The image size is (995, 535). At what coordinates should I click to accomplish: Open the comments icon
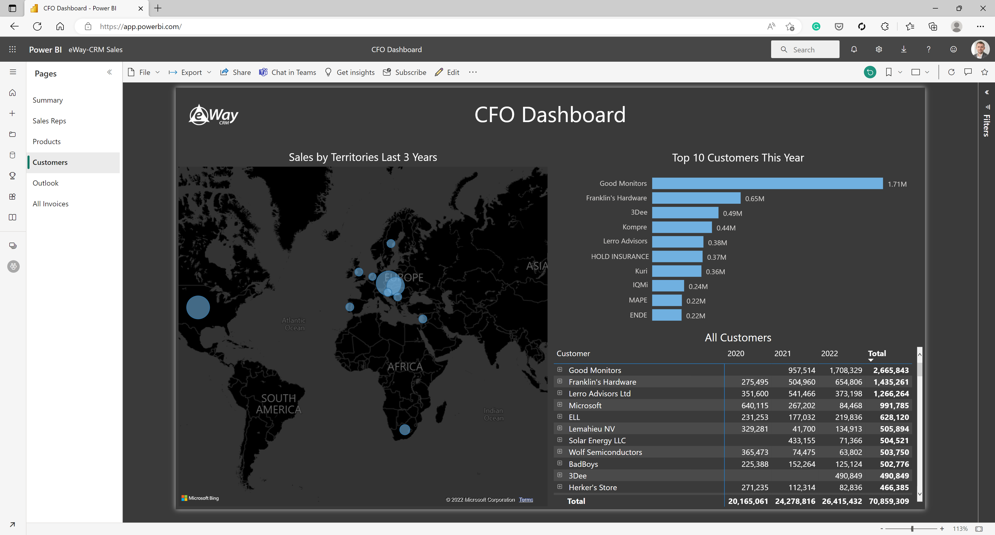coord(968,72)
